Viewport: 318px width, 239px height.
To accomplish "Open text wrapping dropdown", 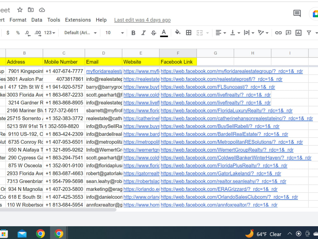I will tap(249, 33).
